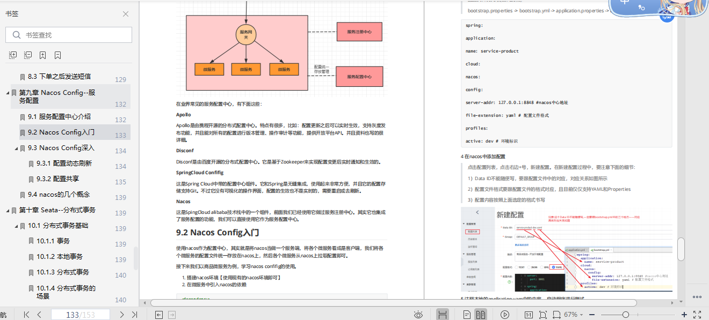This screenshot has width=709, height=320.
Task: Open bookmark 10.1.4 分布式事务的场景
Action: pos(66,292)
